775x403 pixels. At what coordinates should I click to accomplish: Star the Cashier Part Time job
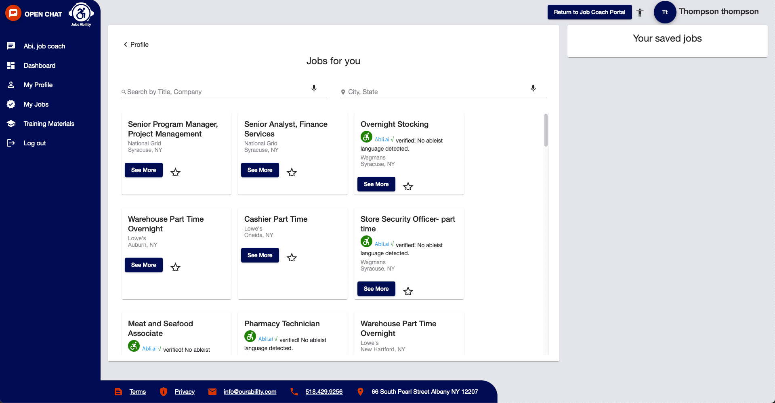[x=292, y=258]
